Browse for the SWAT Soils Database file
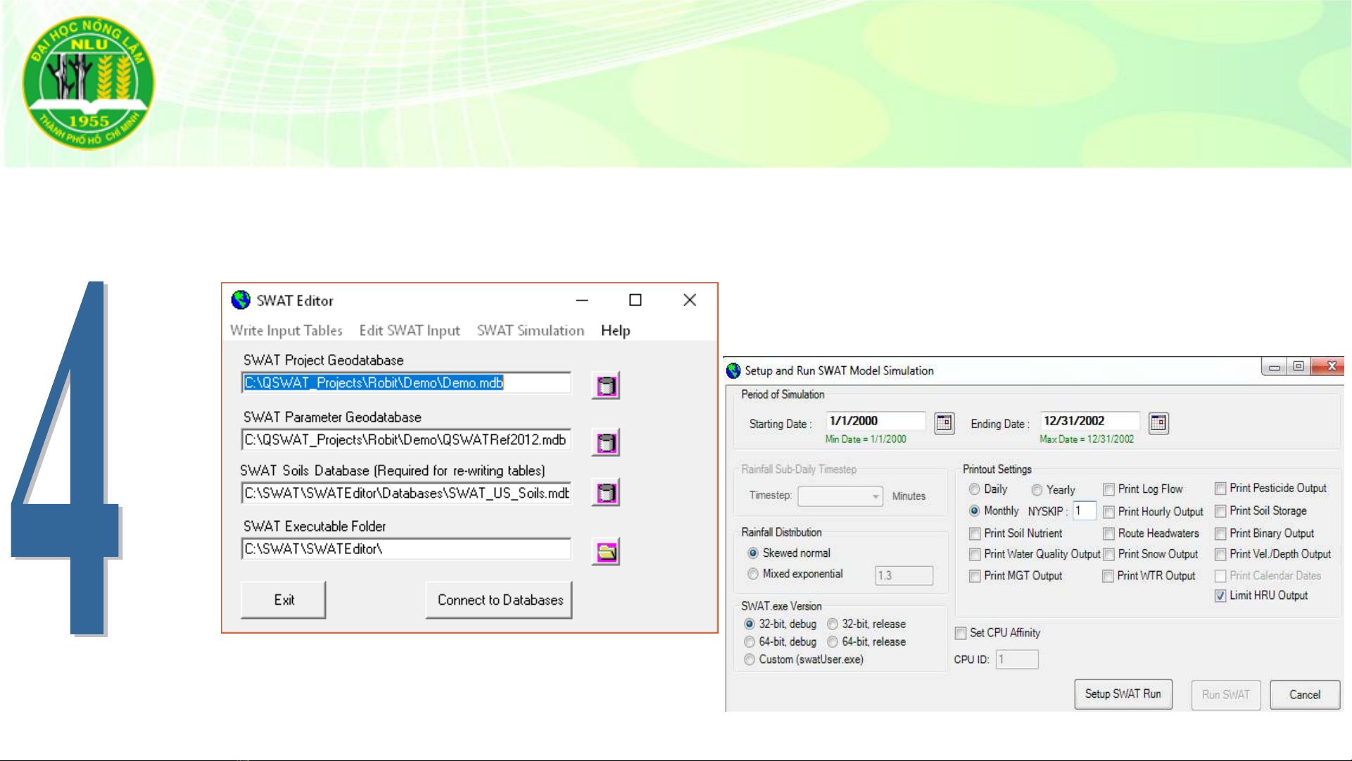The width and height of the screenshot is (1352, 761). point(606,493)
